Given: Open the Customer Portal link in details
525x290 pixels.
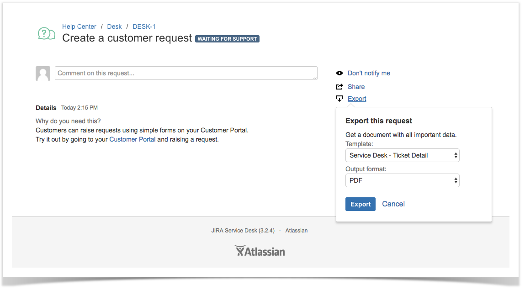Looking at the screenshot, I should pos(133,139).
